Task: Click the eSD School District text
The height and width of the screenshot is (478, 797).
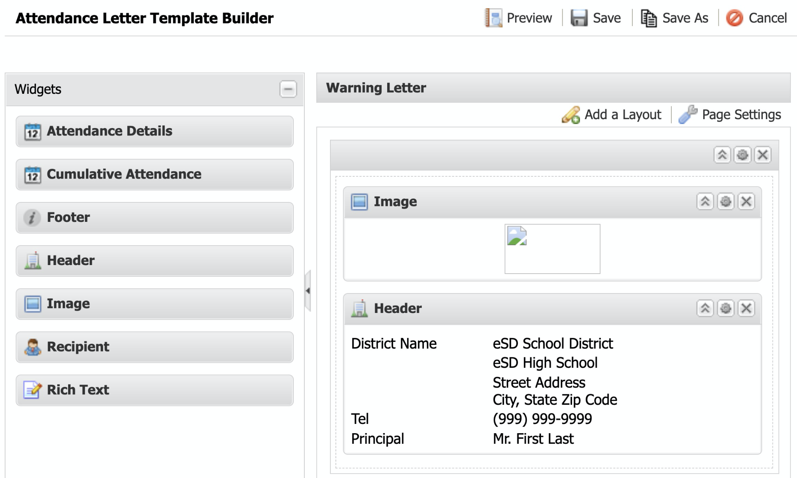Action: pyautogui.click(x=553, y=344)
